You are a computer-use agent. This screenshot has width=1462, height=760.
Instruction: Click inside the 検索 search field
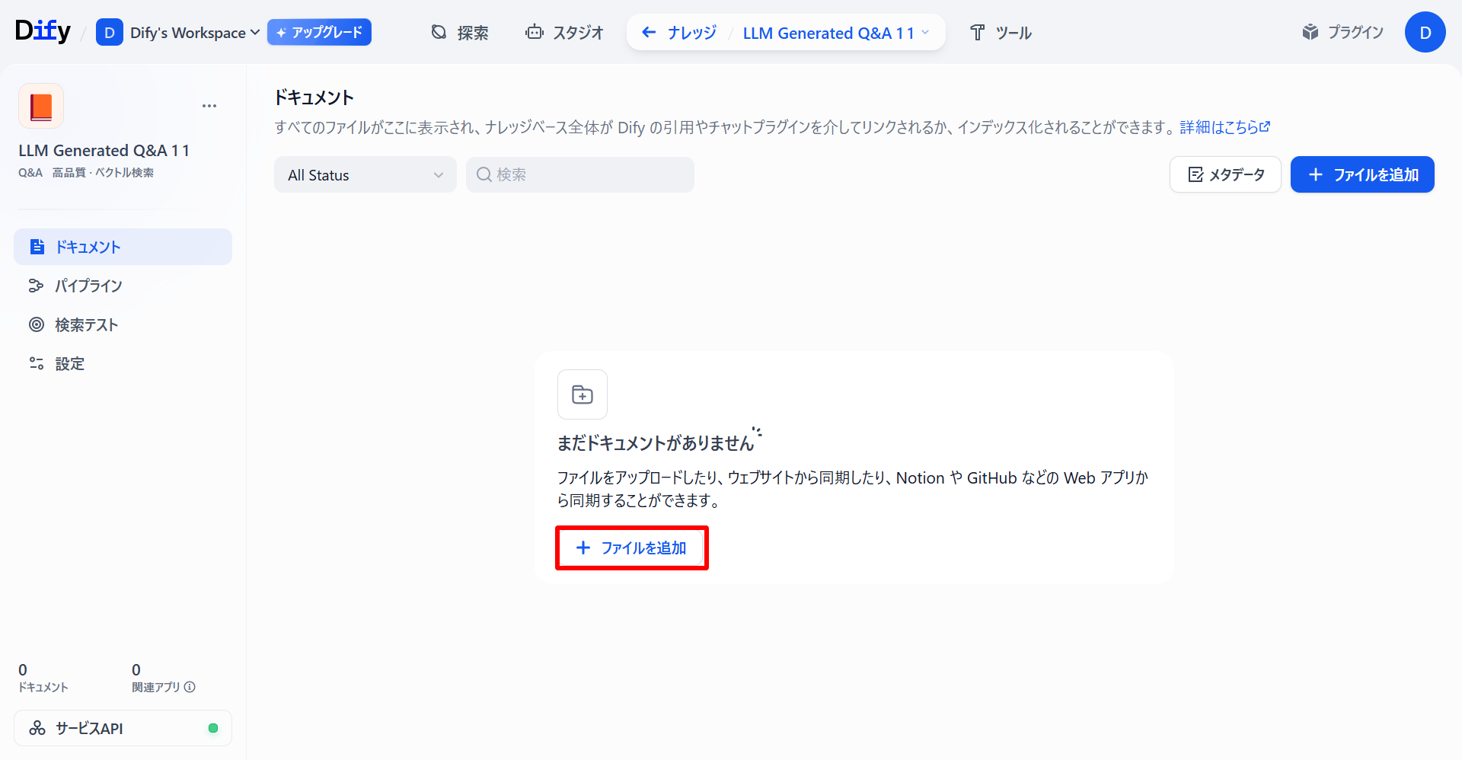[579, 174]
